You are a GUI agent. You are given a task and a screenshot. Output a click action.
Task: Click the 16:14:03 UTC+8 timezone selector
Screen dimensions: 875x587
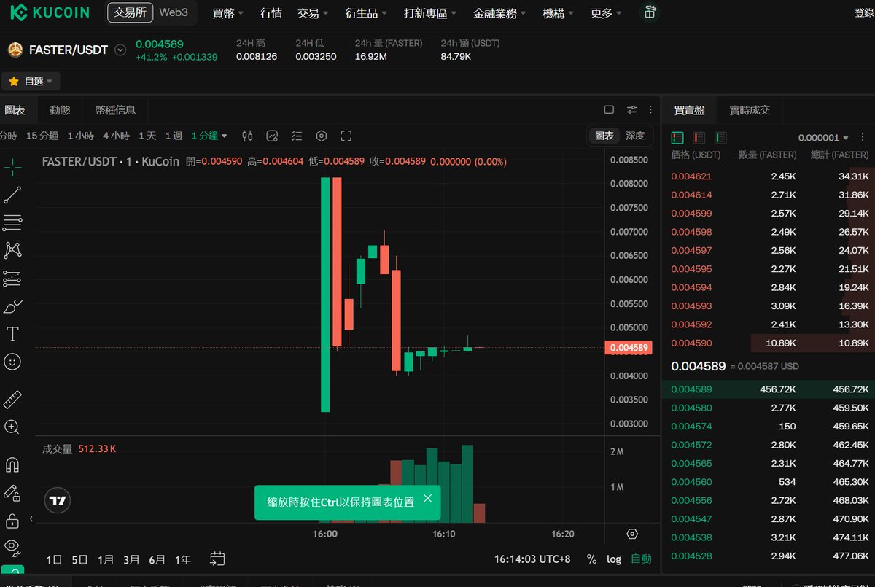tap(532, 559)
